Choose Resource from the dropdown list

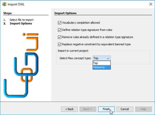point(102,67)
